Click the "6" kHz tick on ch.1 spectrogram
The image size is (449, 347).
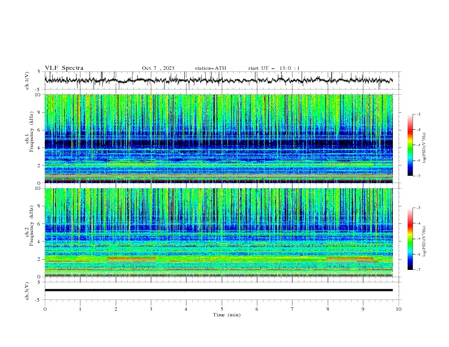[x=40, y=130]
